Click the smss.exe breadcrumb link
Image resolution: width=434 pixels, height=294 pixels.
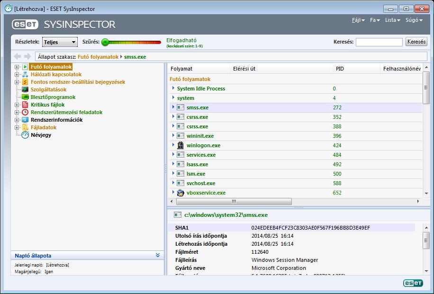[x=135, y=57]
